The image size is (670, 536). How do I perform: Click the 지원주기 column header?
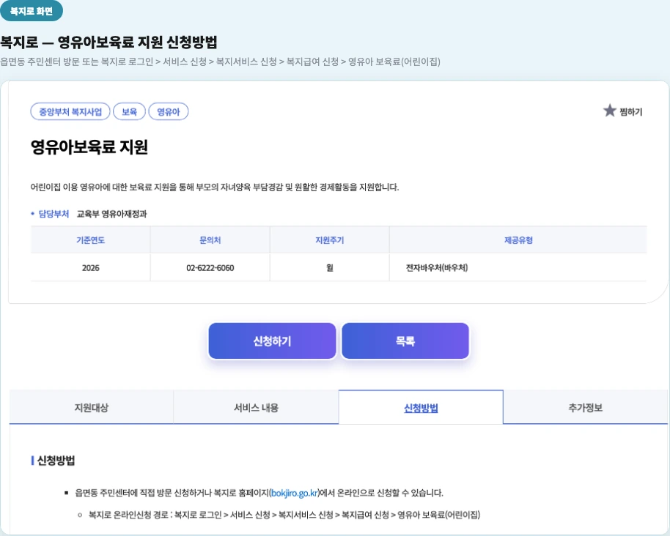(329, 240)
